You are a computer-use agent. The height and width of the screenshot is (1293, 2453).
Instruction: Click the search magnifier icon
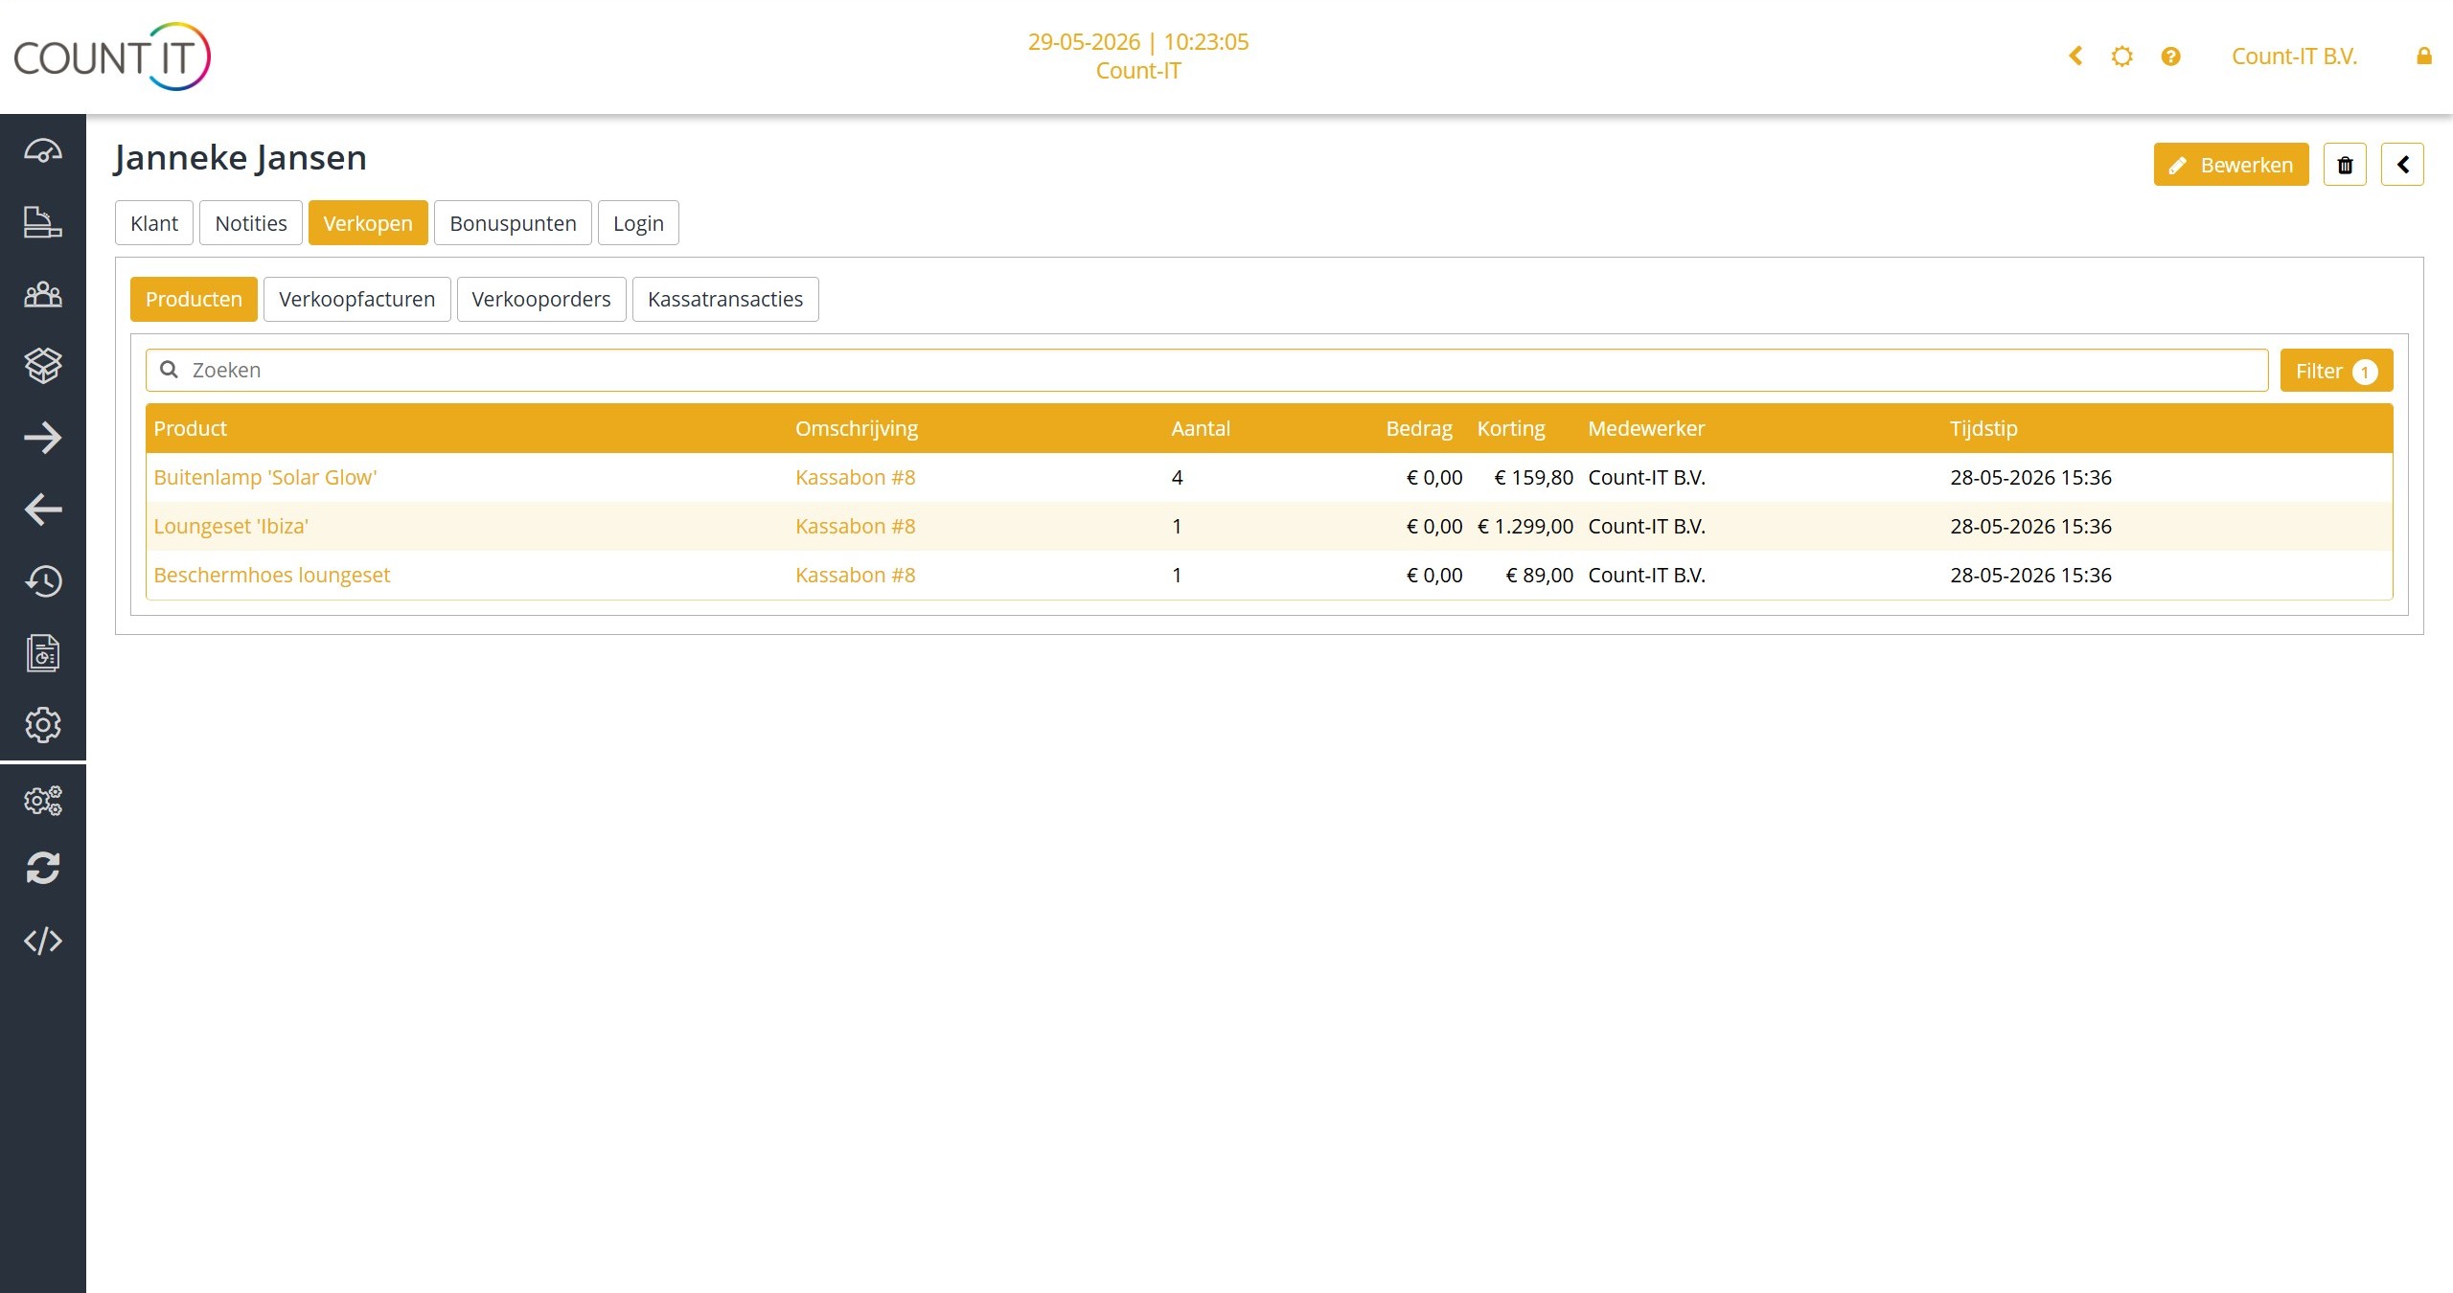[x=169, y=370]
